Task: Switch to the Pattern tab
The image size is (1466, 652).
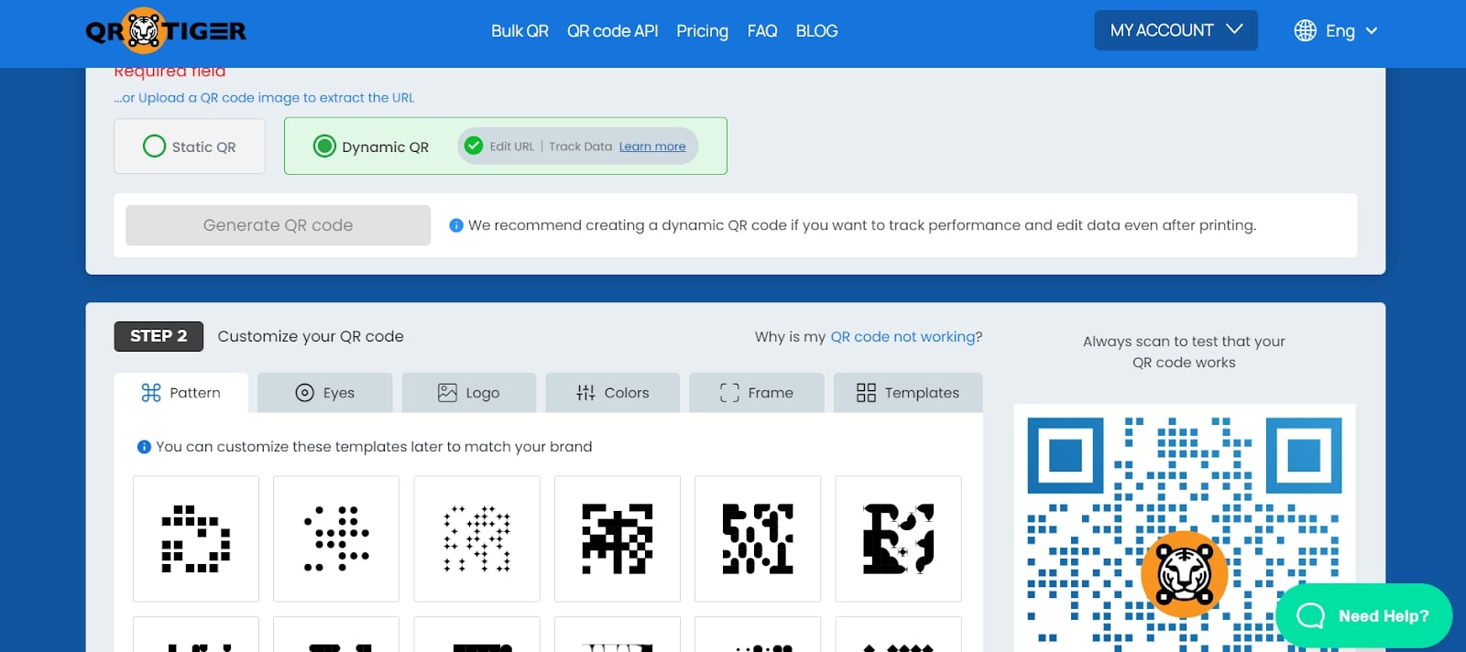Action: tap(181, 393)
